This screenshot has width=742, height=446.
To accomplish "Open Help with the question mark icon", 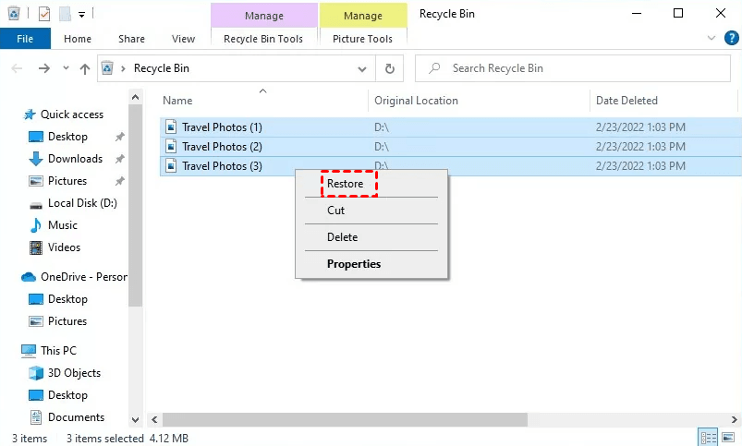I will (730, 39).
